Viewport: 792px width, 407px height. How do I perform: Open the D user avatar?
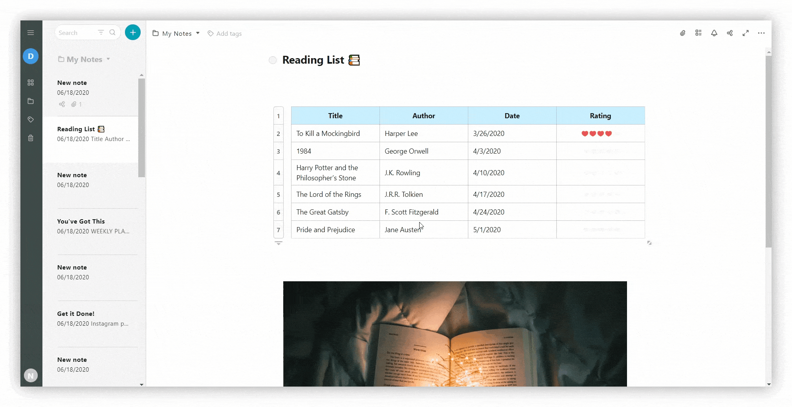click(31, 56)
